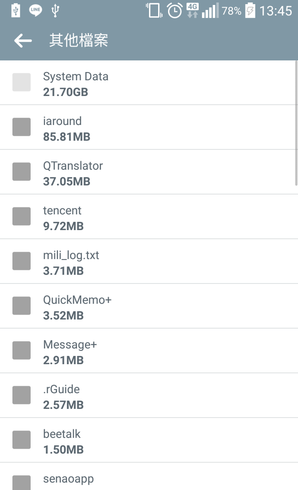Check the QTranslator checkbox
The height and width of the screenshot is (490, 298).
(22, 172)
